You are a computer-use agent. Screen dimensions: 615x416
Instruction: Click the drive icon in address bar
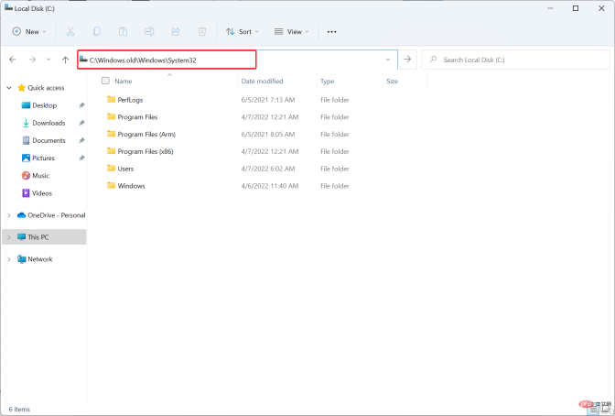click(83, 60)
